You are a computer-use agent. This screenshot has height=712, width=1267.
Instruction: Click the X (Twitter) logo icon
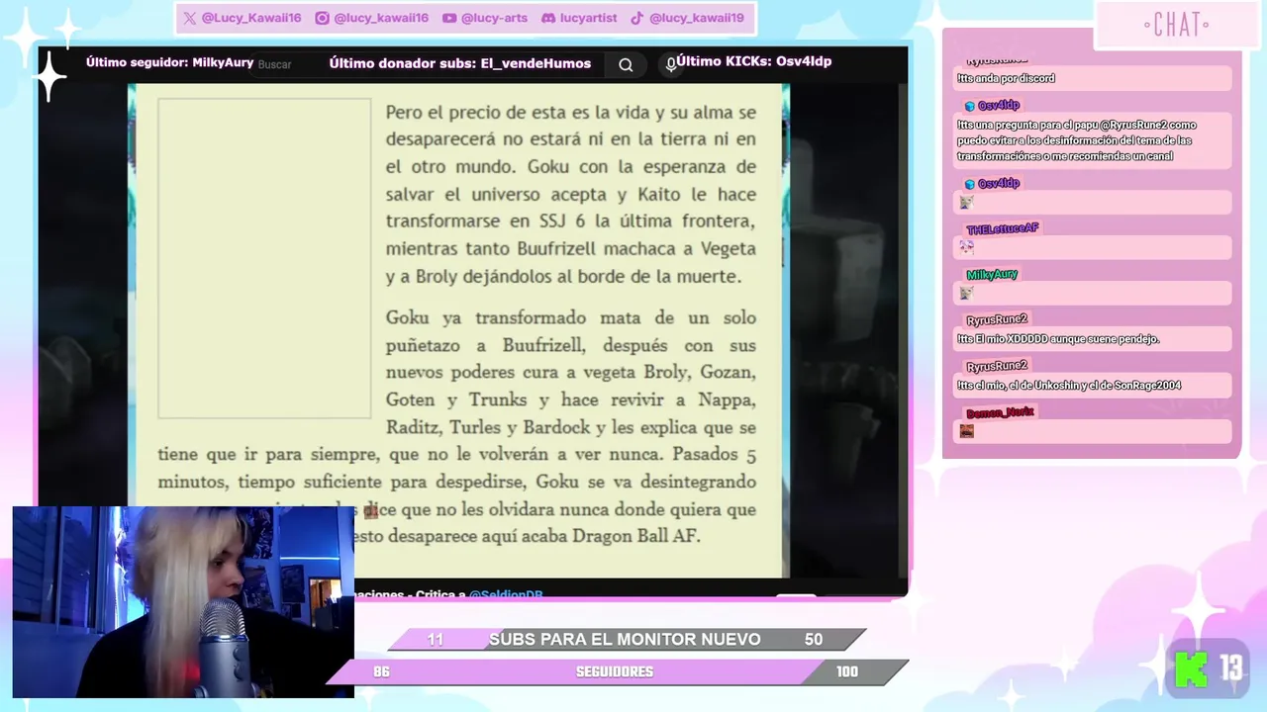(x=189, y=18)
